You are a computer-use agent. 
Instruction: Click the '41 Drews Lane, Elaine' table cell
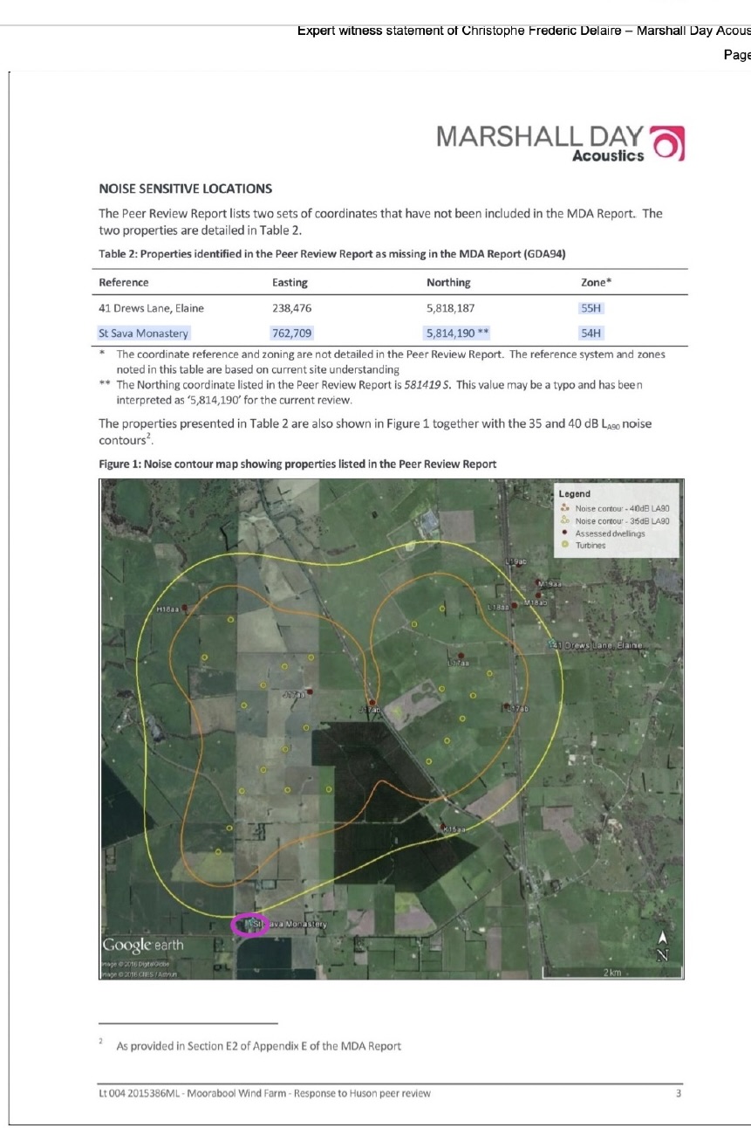[x=151, y=308]
